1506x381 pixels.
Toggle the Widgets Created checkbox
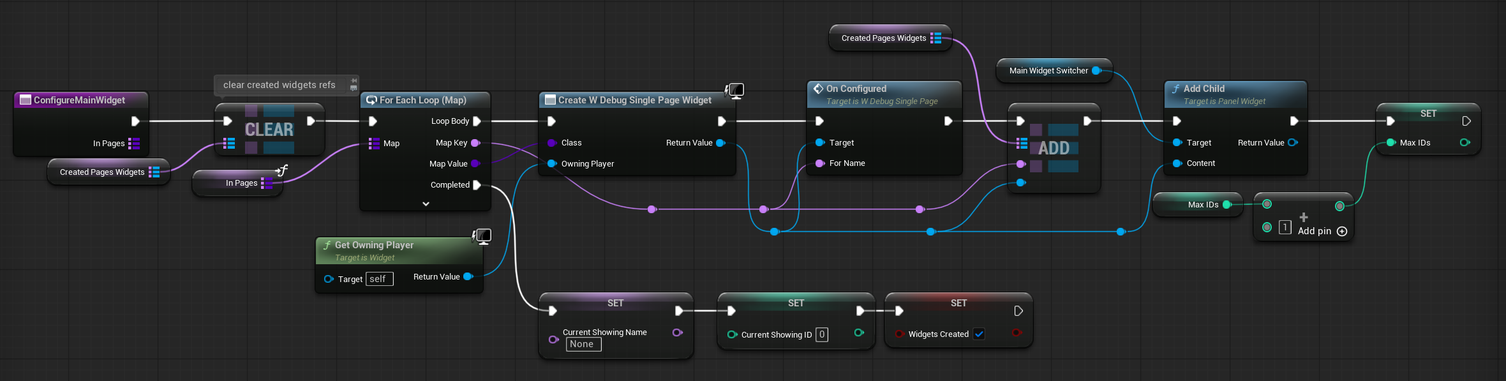point(979,334)
